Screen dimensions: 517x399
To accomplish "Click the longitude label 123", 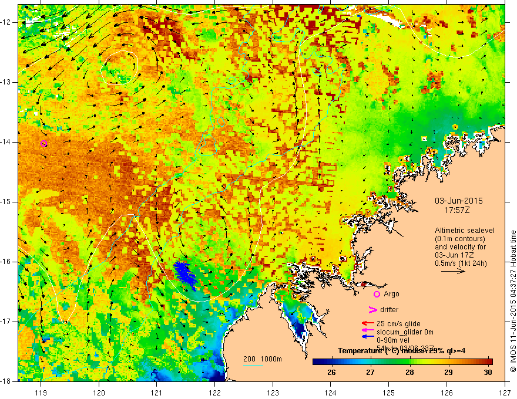I will (x=273, y=393).
